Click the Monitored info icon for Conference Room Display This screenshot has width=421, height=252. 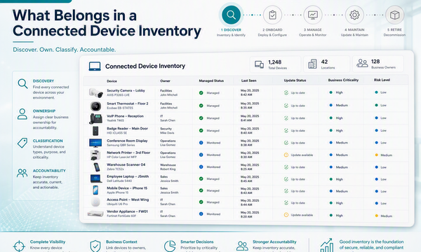tap(201, 143)
